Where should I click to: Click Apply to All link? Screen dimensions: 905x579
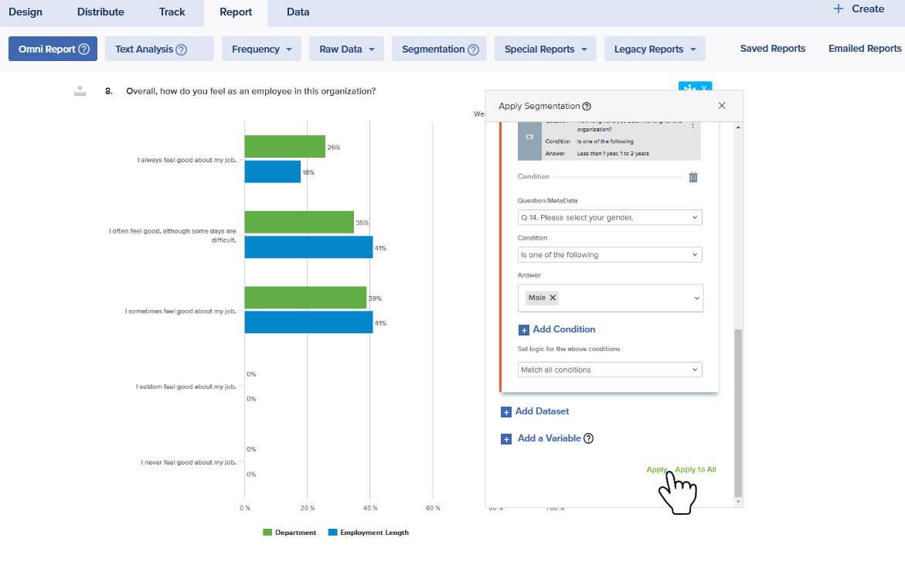click(696, 469)
